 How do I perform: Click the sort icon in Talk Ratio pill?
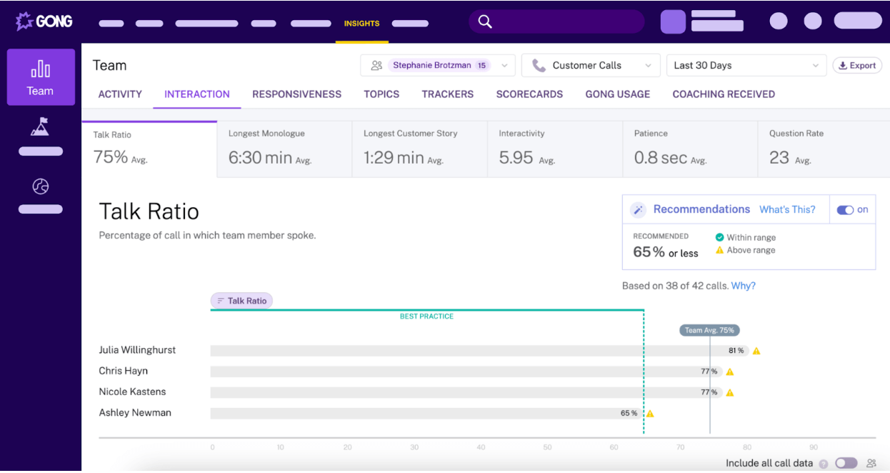(x=221, y=301)
